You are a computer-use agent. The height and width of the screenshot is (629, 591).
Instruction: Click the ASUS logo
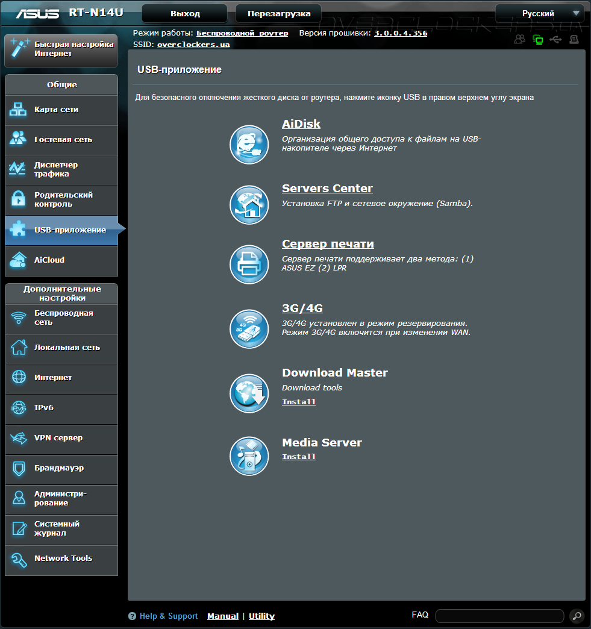37,14
